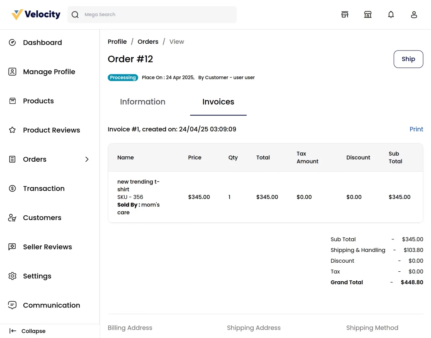Viewport: 431px width, 338px height.
Task: Switch to the Information tab
Action: click(143, 102)
